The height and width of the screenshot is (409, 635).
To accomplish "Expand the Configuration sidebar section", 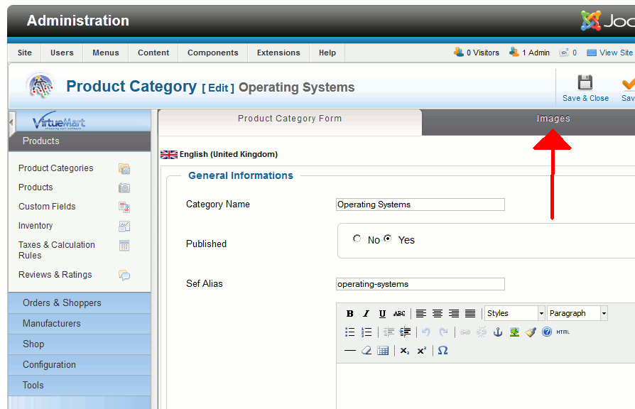I will 49,364.
